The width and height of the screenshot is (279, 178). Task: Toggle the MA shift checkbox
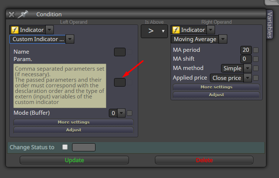(x=256, y=59)
